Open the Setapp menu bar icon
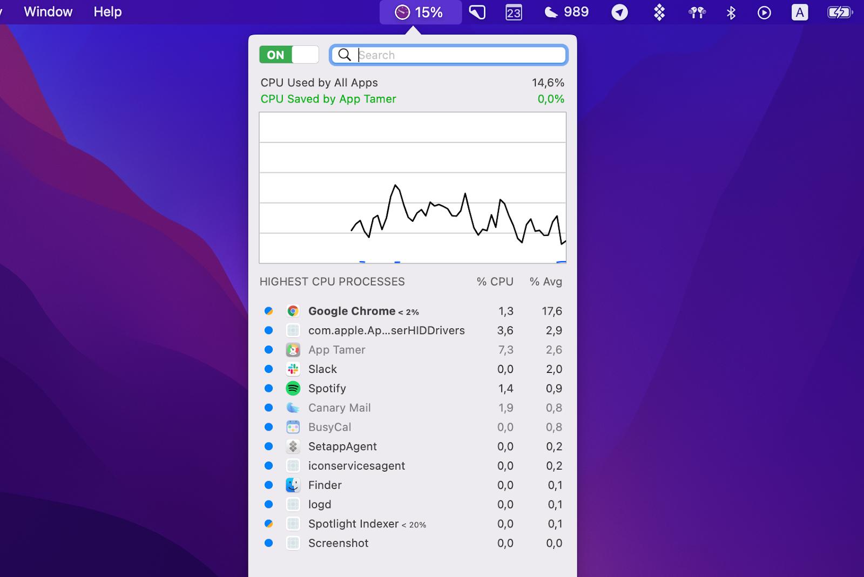864x577 pixels. pyautogui.click(x=659, y=12)
